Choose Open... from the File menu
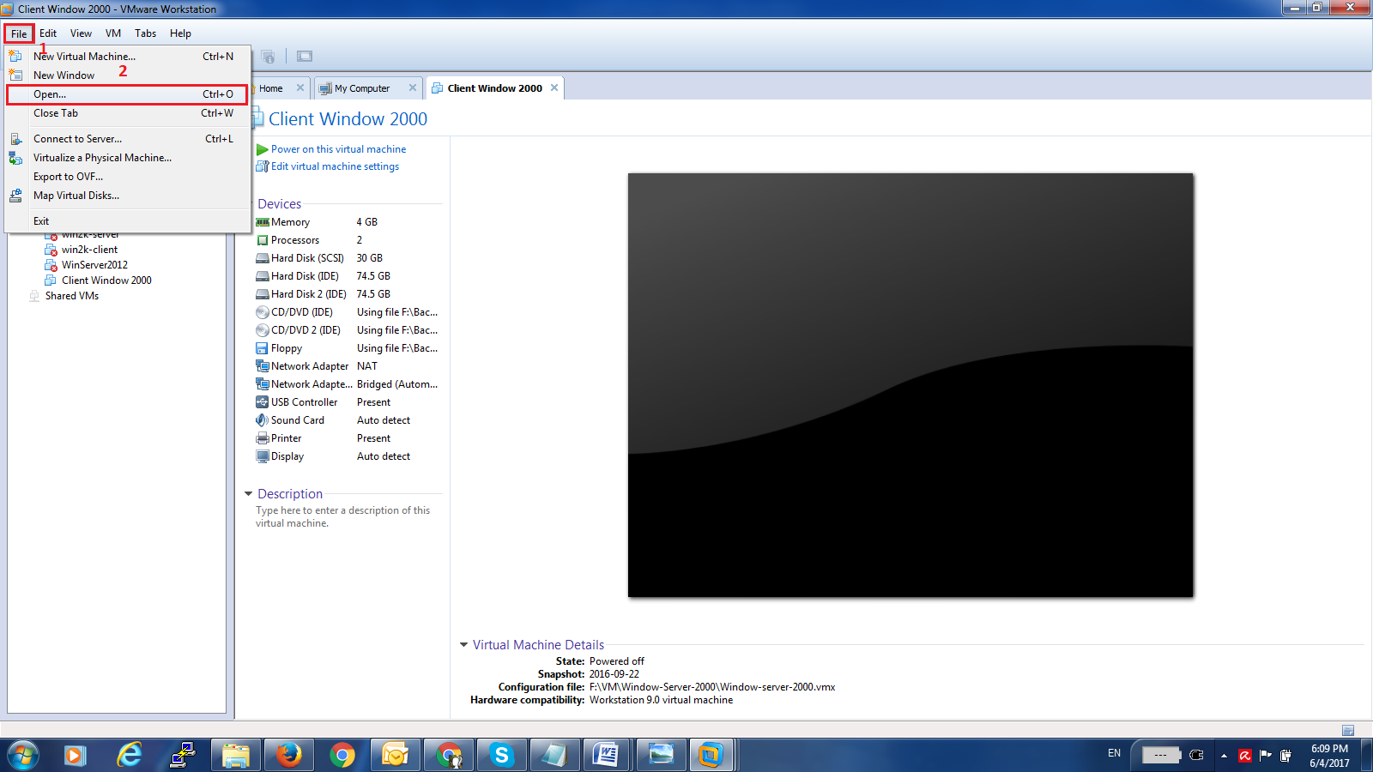 coord(50,94)
